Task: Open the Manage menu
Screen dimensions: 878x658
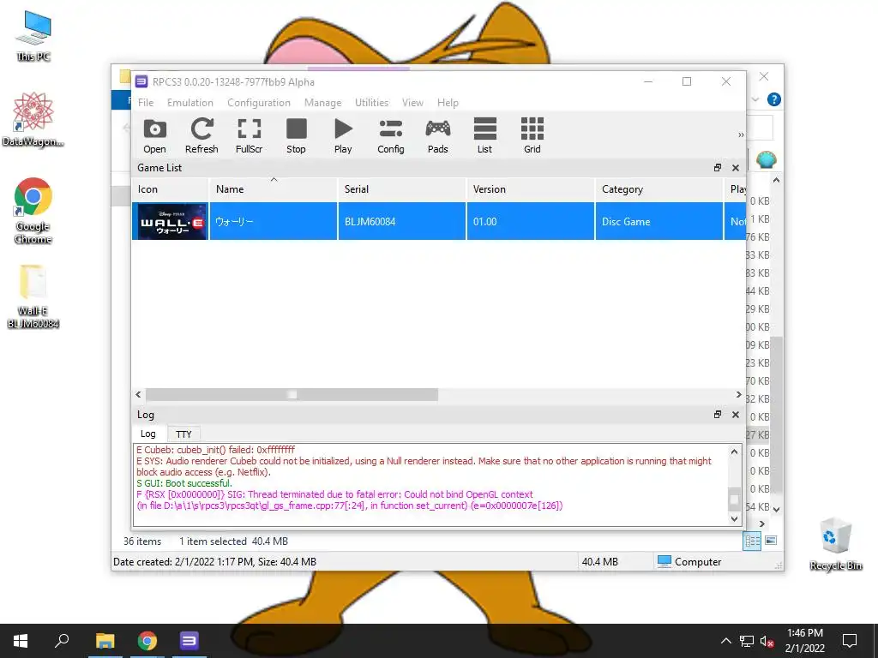Action: 322,103
